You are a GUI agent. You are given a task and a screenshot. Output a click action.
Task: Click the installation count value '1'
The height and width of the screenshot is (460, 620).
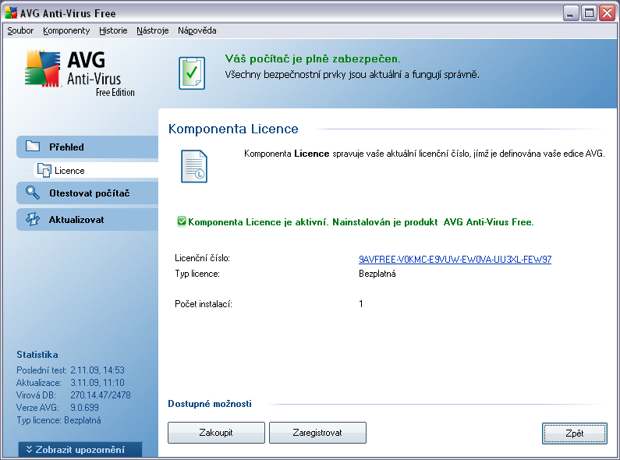(x=361, y=304)
